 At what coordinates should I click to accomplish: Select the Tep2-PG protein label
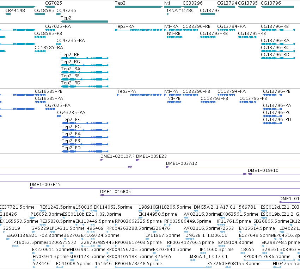71,127
